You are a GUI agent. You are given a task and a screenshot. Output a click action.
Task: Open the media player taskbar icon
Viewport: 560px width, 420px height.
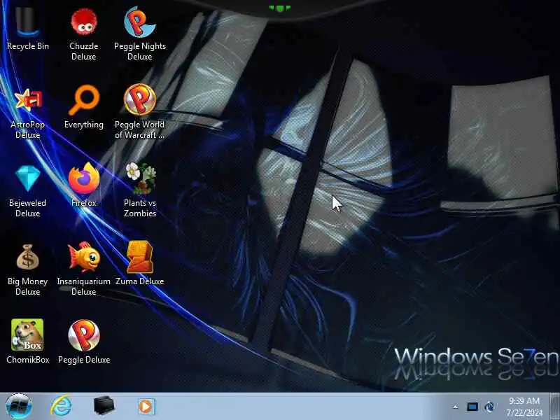[147, 407]
